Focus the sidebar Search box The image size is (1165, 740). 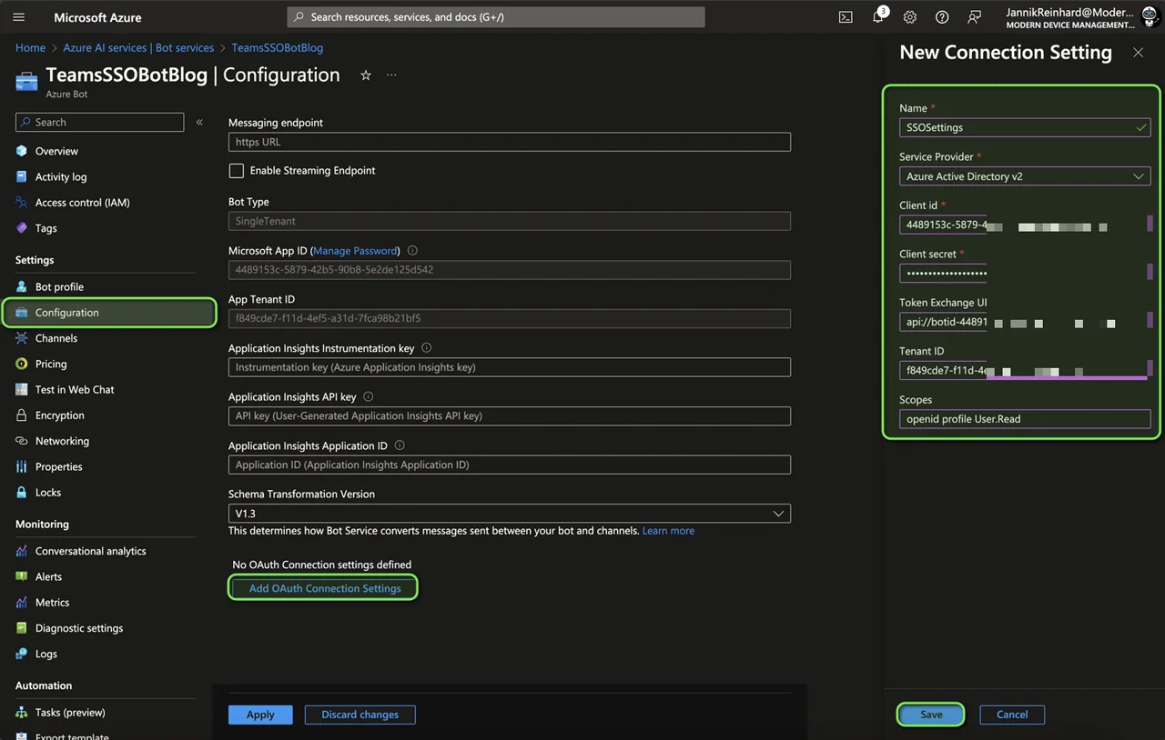point(100,122)
